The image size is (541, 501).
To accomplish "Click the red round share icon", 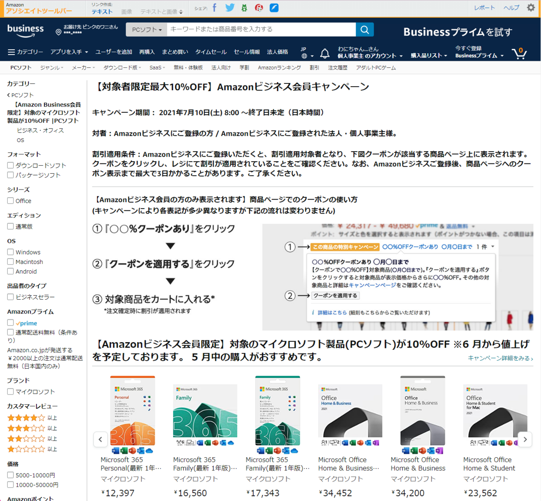I will (259, 8).
